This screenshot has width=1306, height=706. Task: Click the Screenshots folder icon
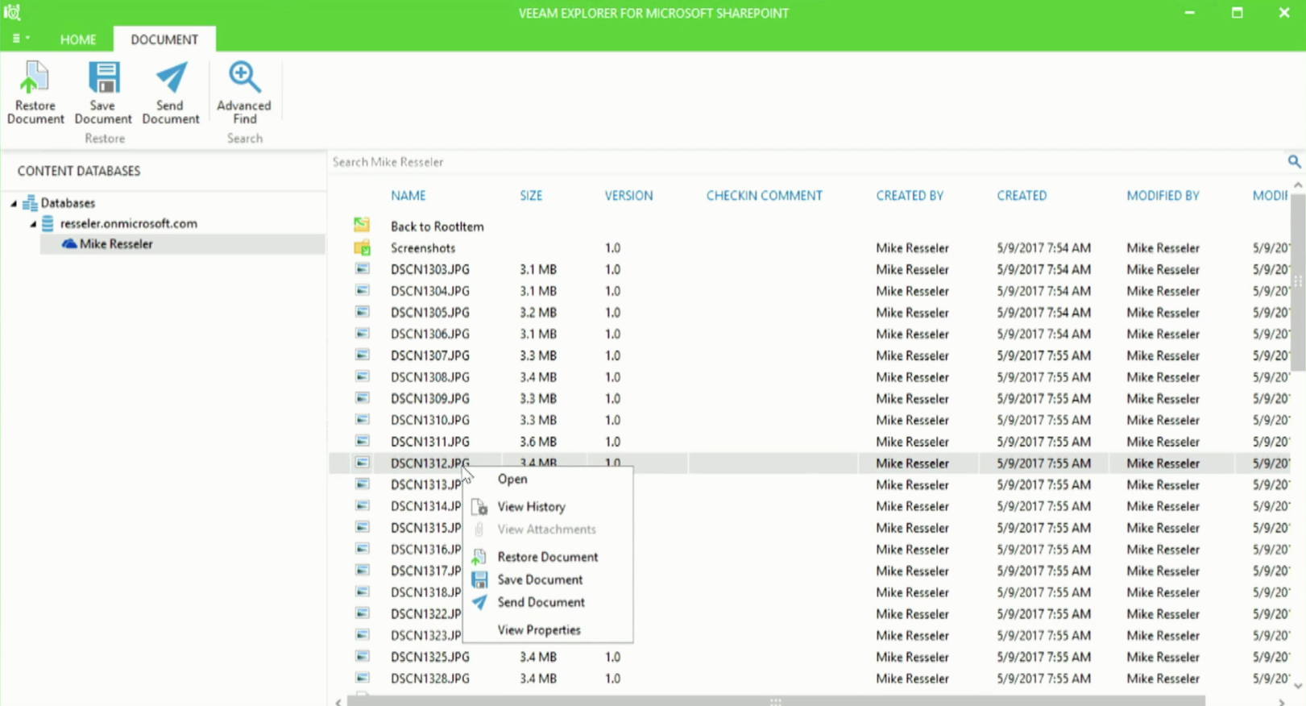362,247
